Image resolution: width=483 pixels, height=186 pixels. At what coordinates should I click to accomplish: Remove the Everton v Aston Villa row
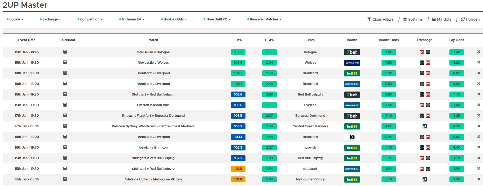pyautogui.click(x=478, y=105)
